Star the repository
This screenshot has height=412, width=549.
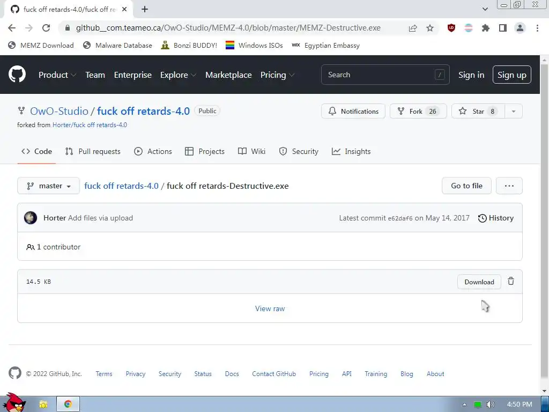pos(478,112)
